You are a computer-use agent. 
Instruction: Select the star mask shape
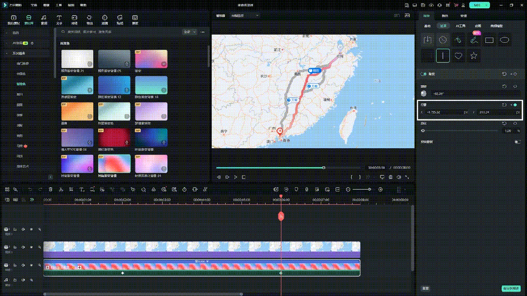click(x=474, y=56)
